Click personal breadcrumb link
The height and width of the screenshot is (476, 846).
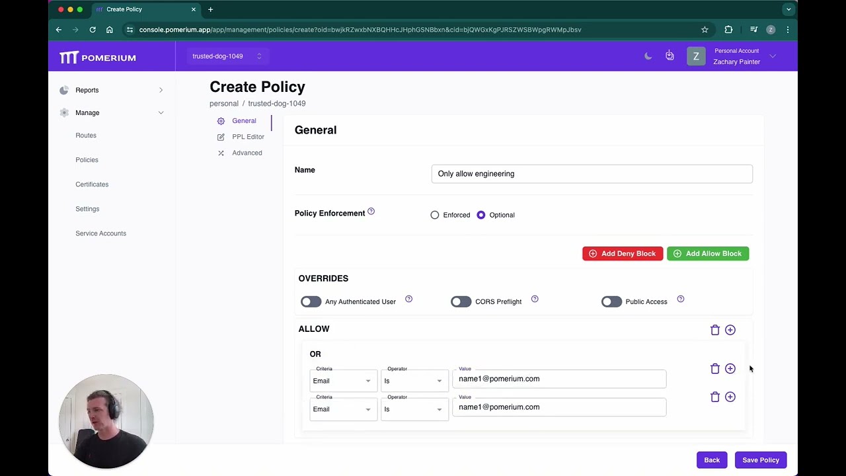[x=224, y=104]
